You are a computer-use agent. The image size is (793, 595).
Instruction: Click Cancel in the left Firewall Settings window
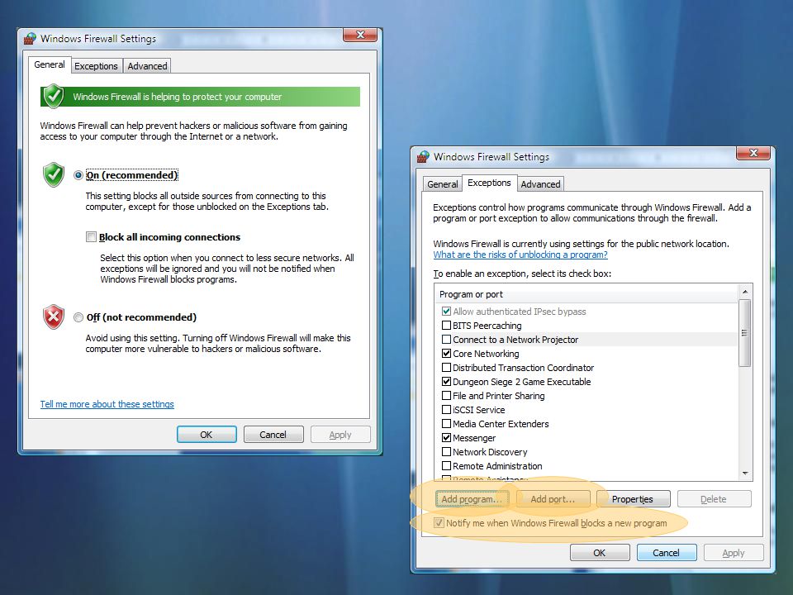(273, 435)
